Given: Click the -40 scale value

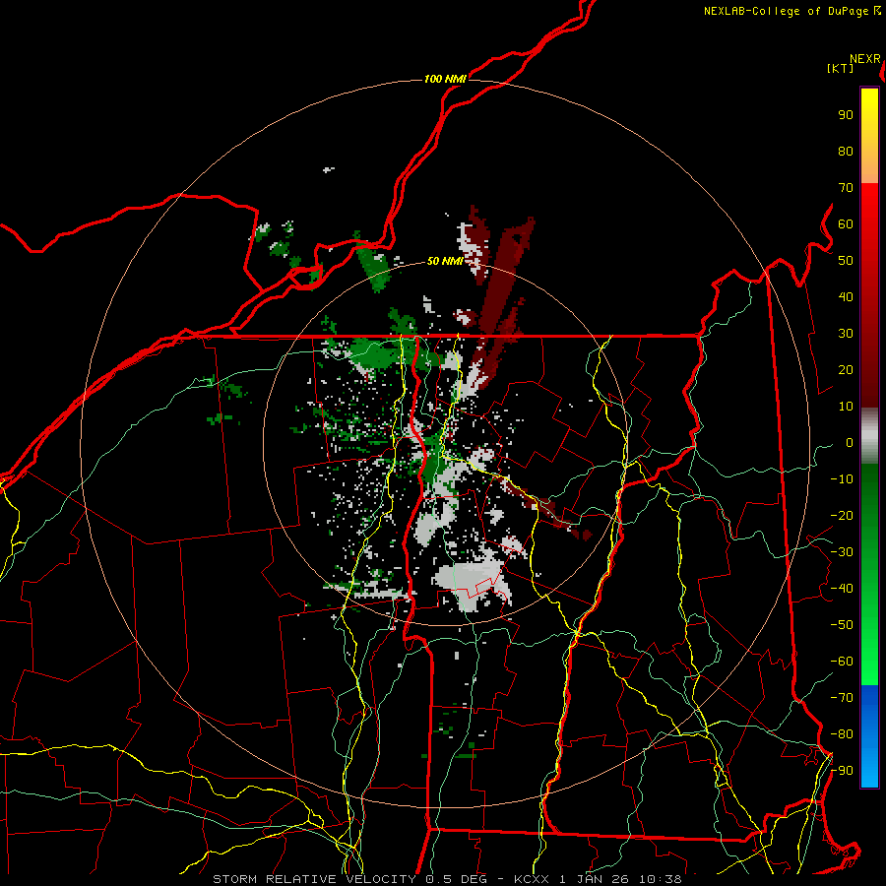Looking at the screenshot, I should 842,589.
